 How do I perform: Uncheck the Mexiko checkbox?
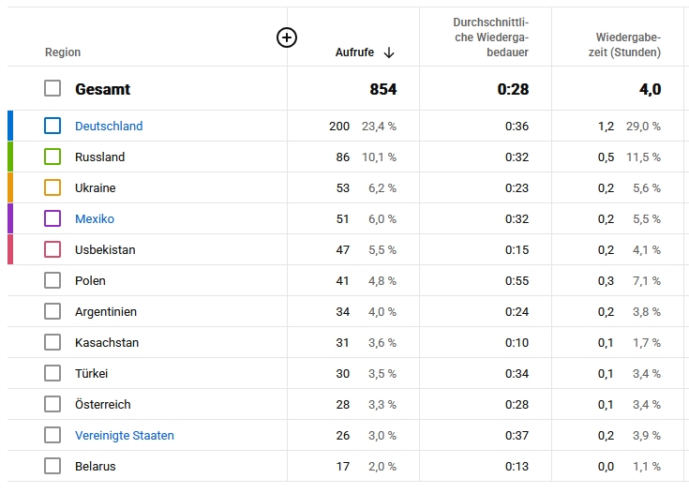[52, 218]
